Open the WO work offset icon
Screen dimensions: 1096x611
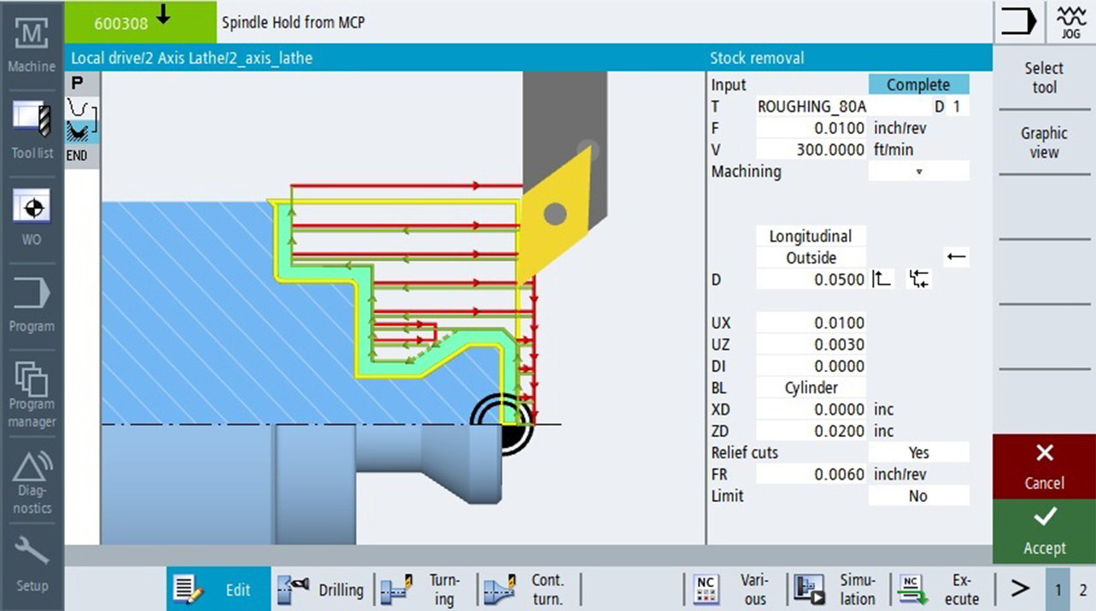coord(32,217)
